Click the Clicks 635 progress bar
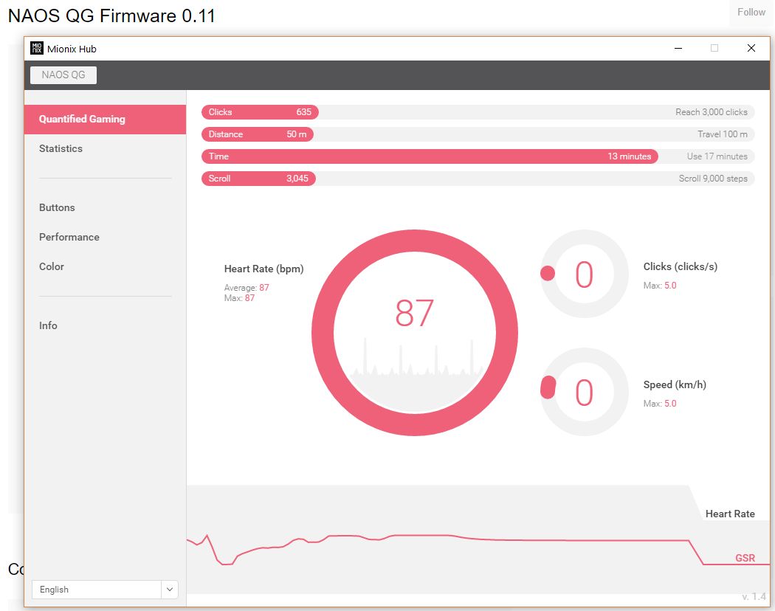775x611 pixels. [x=260, y=112]
